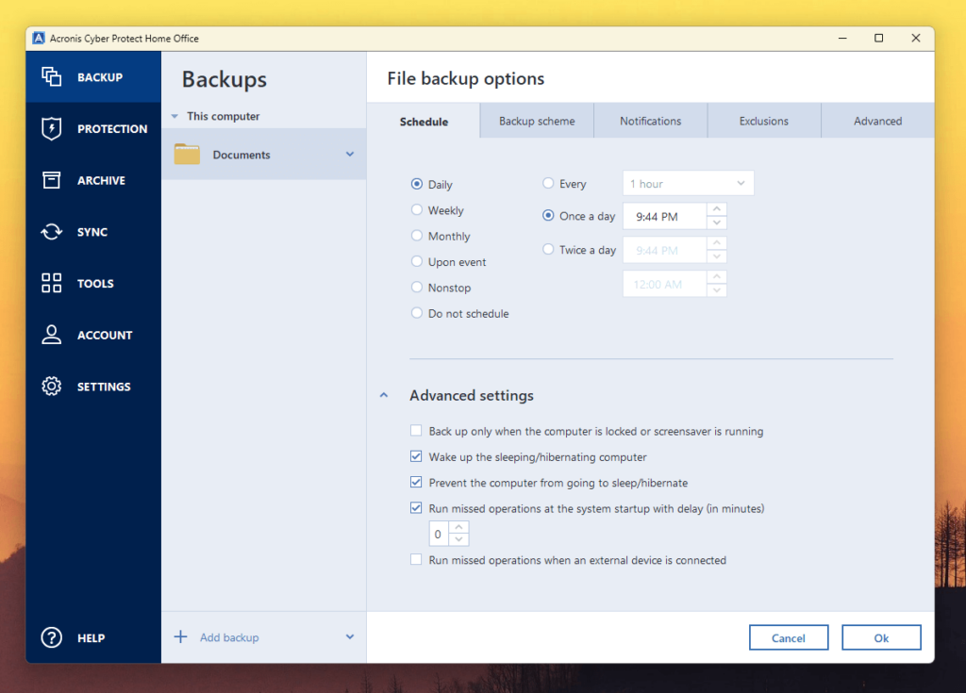Screen dimensions: 966x693
Task: Open the Backup section icon
Action: pyautogui.click(x=51, y=76)
